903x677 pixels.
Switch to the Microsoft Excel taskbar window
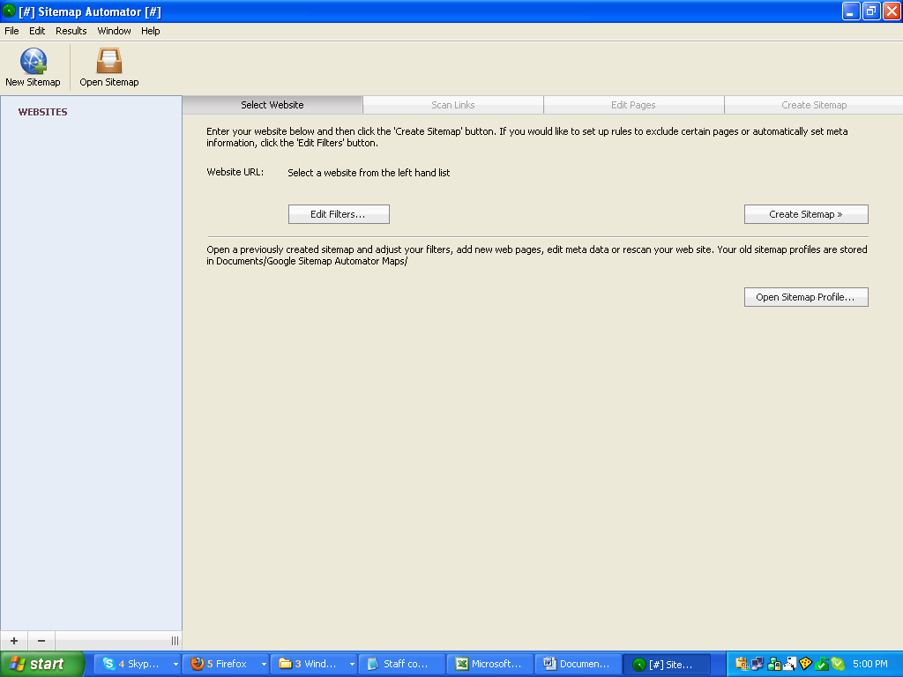coord(490,664)
